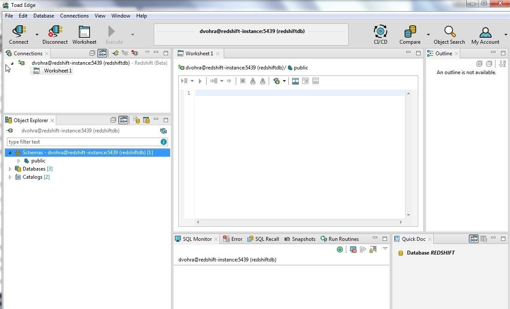Click Execute statement play icon in worksheet
The image size is (510, 309).
coord(200,81)
